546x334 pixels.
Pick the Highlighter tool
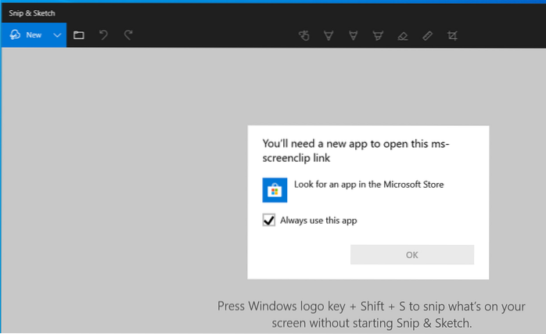coord(378,35)
